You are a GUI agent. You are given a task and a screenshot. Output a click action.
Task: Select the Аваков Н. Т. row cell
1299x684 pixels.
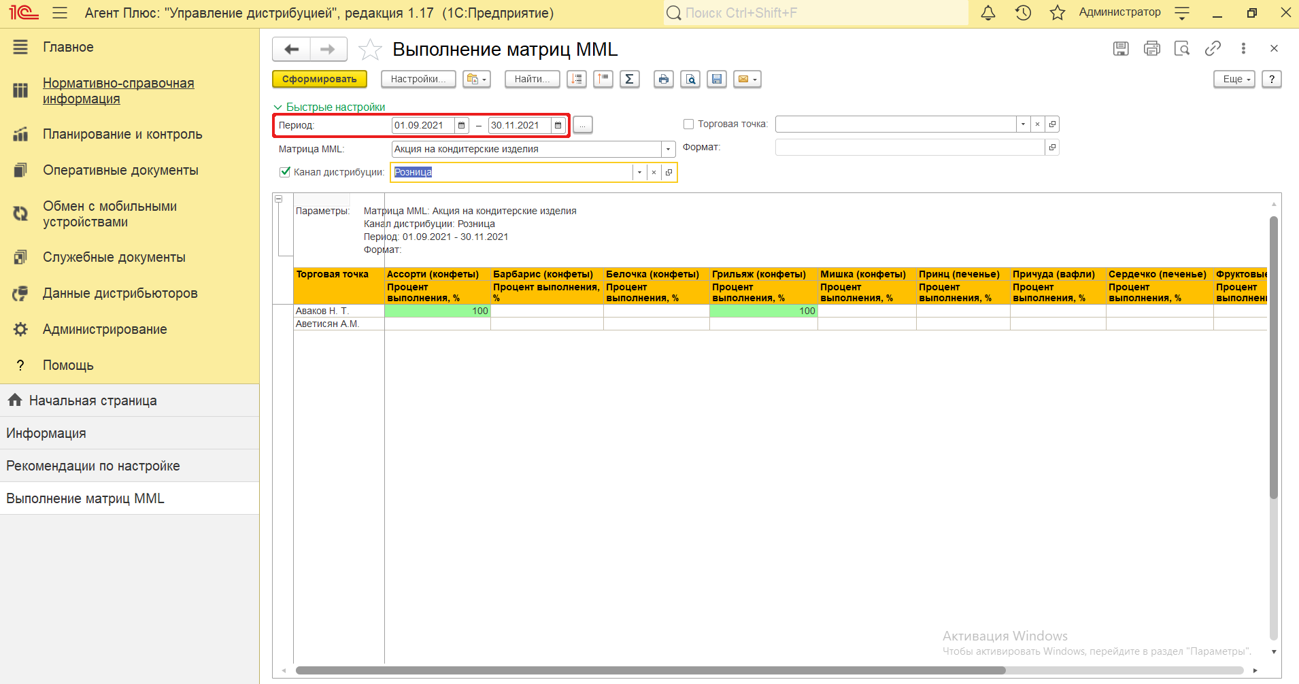(x=339, y=311)
